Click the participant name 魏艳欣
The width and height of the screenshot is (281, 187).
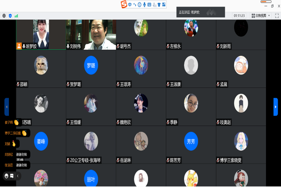coord(126,122)
